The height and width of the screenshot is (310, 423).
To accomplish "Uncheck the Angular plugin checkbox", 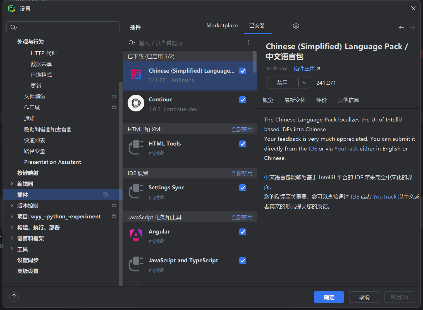I will click(243, 232).
